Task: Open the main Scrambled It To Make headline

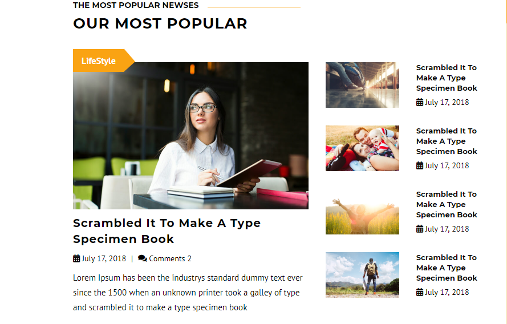Action: click(x=167, y=231)
